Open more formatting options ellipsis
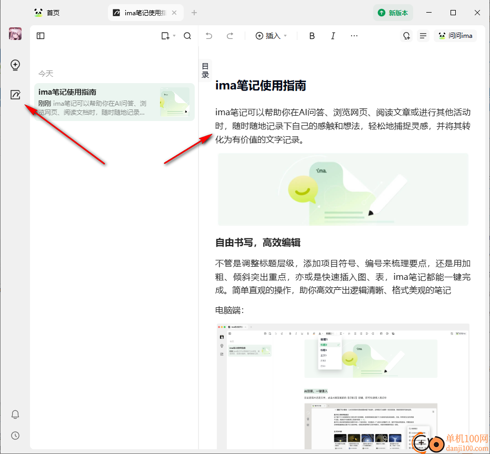Viewport: 490px width, 454px height. click(354, 36)
